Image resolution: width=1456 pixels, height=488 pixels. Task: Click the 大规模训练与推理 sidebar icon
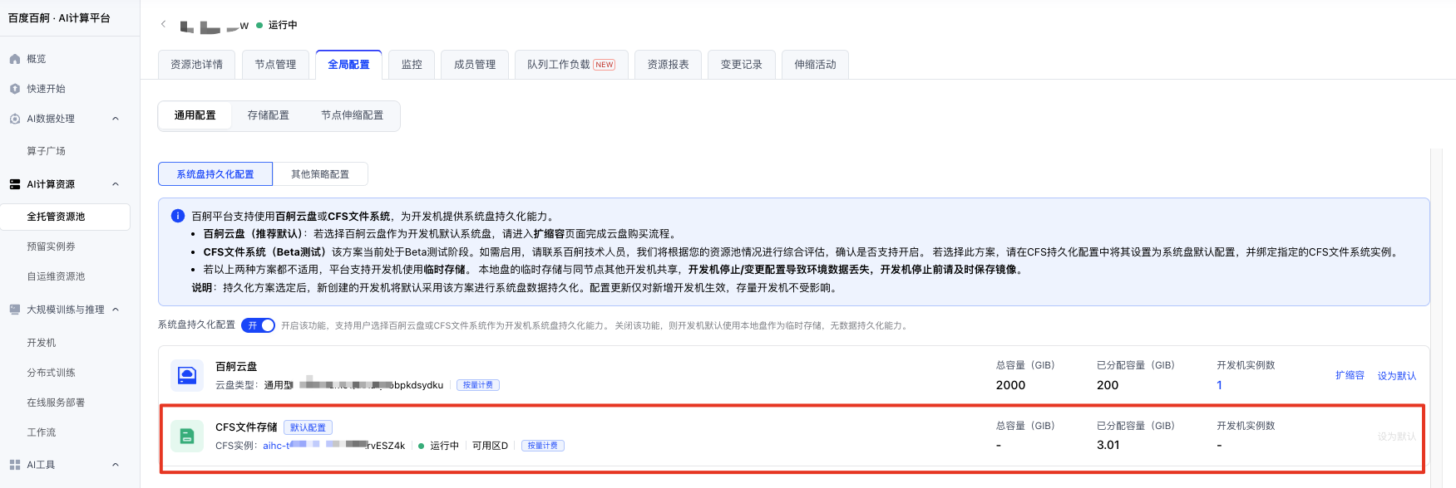click(x=15, y=310)
